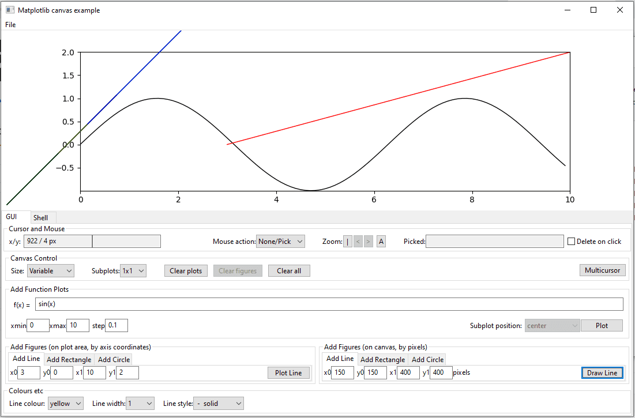Image resolution: width=635 pixels, height=418 pixels.
Task: Click the zoom-all 'A' icon
Action: (381, 241)
